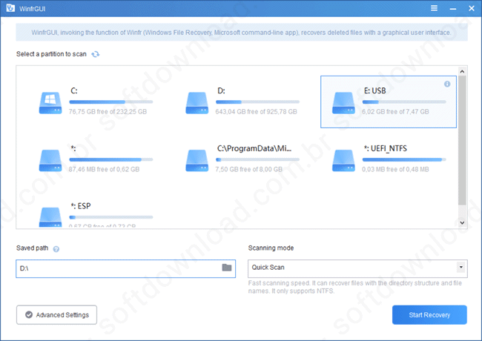This screenshot has width=482, height=341.
Task: Select the D: drive icon
Action: [197, 103]
